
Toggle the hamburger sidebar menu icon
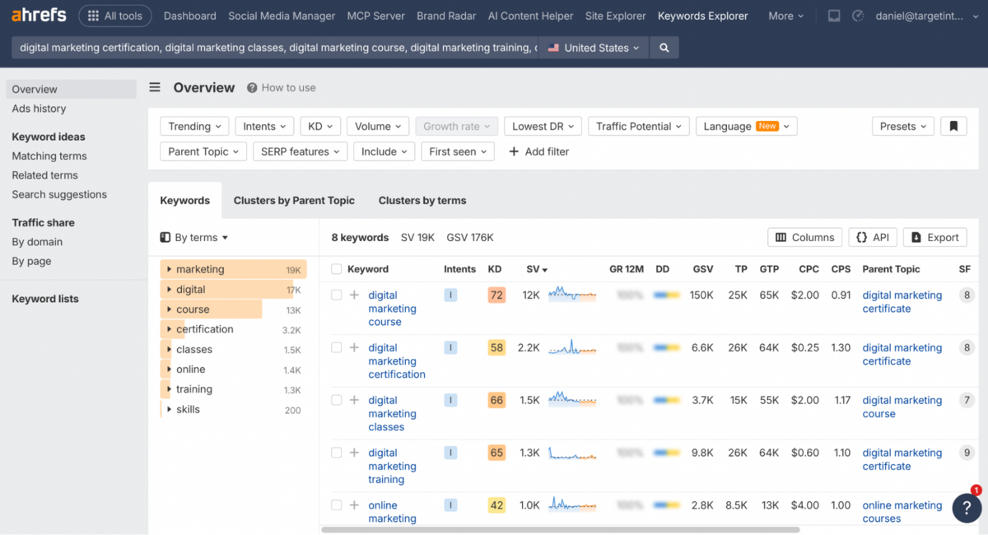(155, 87)
